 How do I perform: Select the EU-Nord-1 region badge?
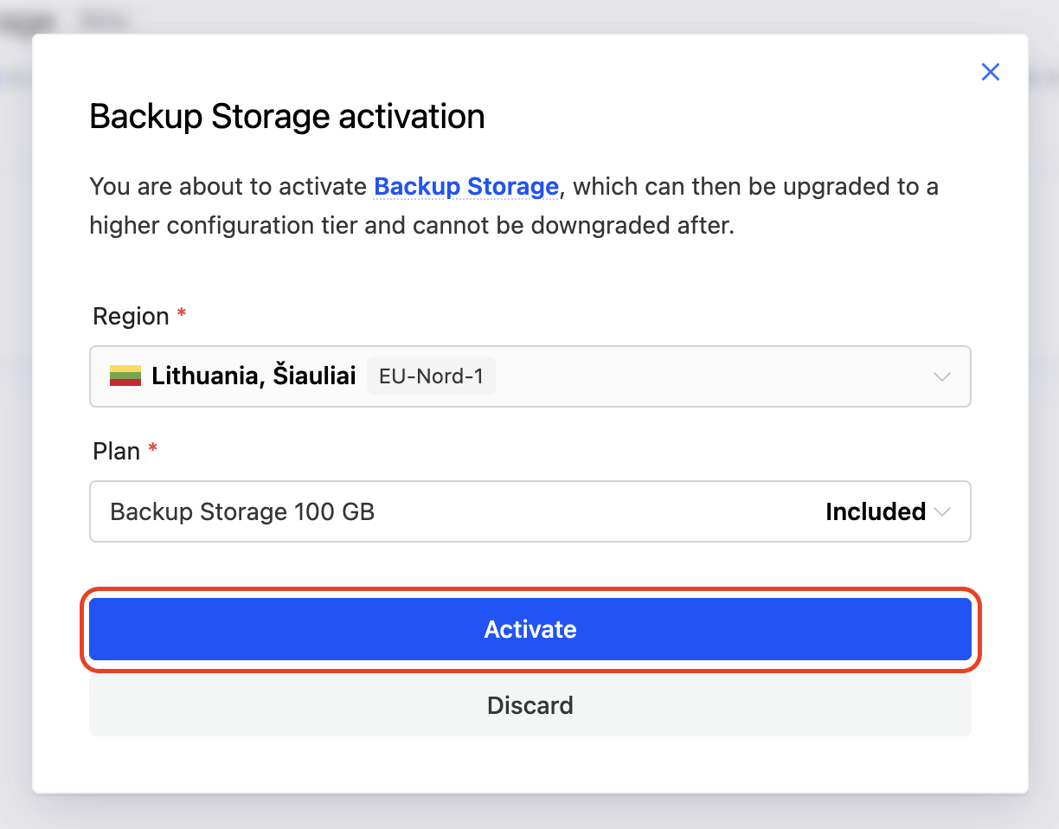point(431,376)
